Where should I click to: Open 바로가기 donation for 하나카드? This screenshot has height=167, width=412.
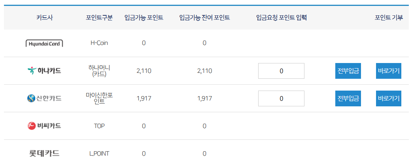pos(389,71)
